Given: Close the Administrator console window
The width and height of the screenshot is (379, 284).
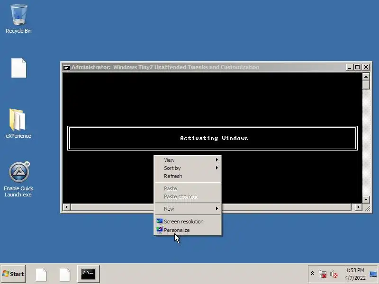Looking at the screenshot, I should click(366, 67).
